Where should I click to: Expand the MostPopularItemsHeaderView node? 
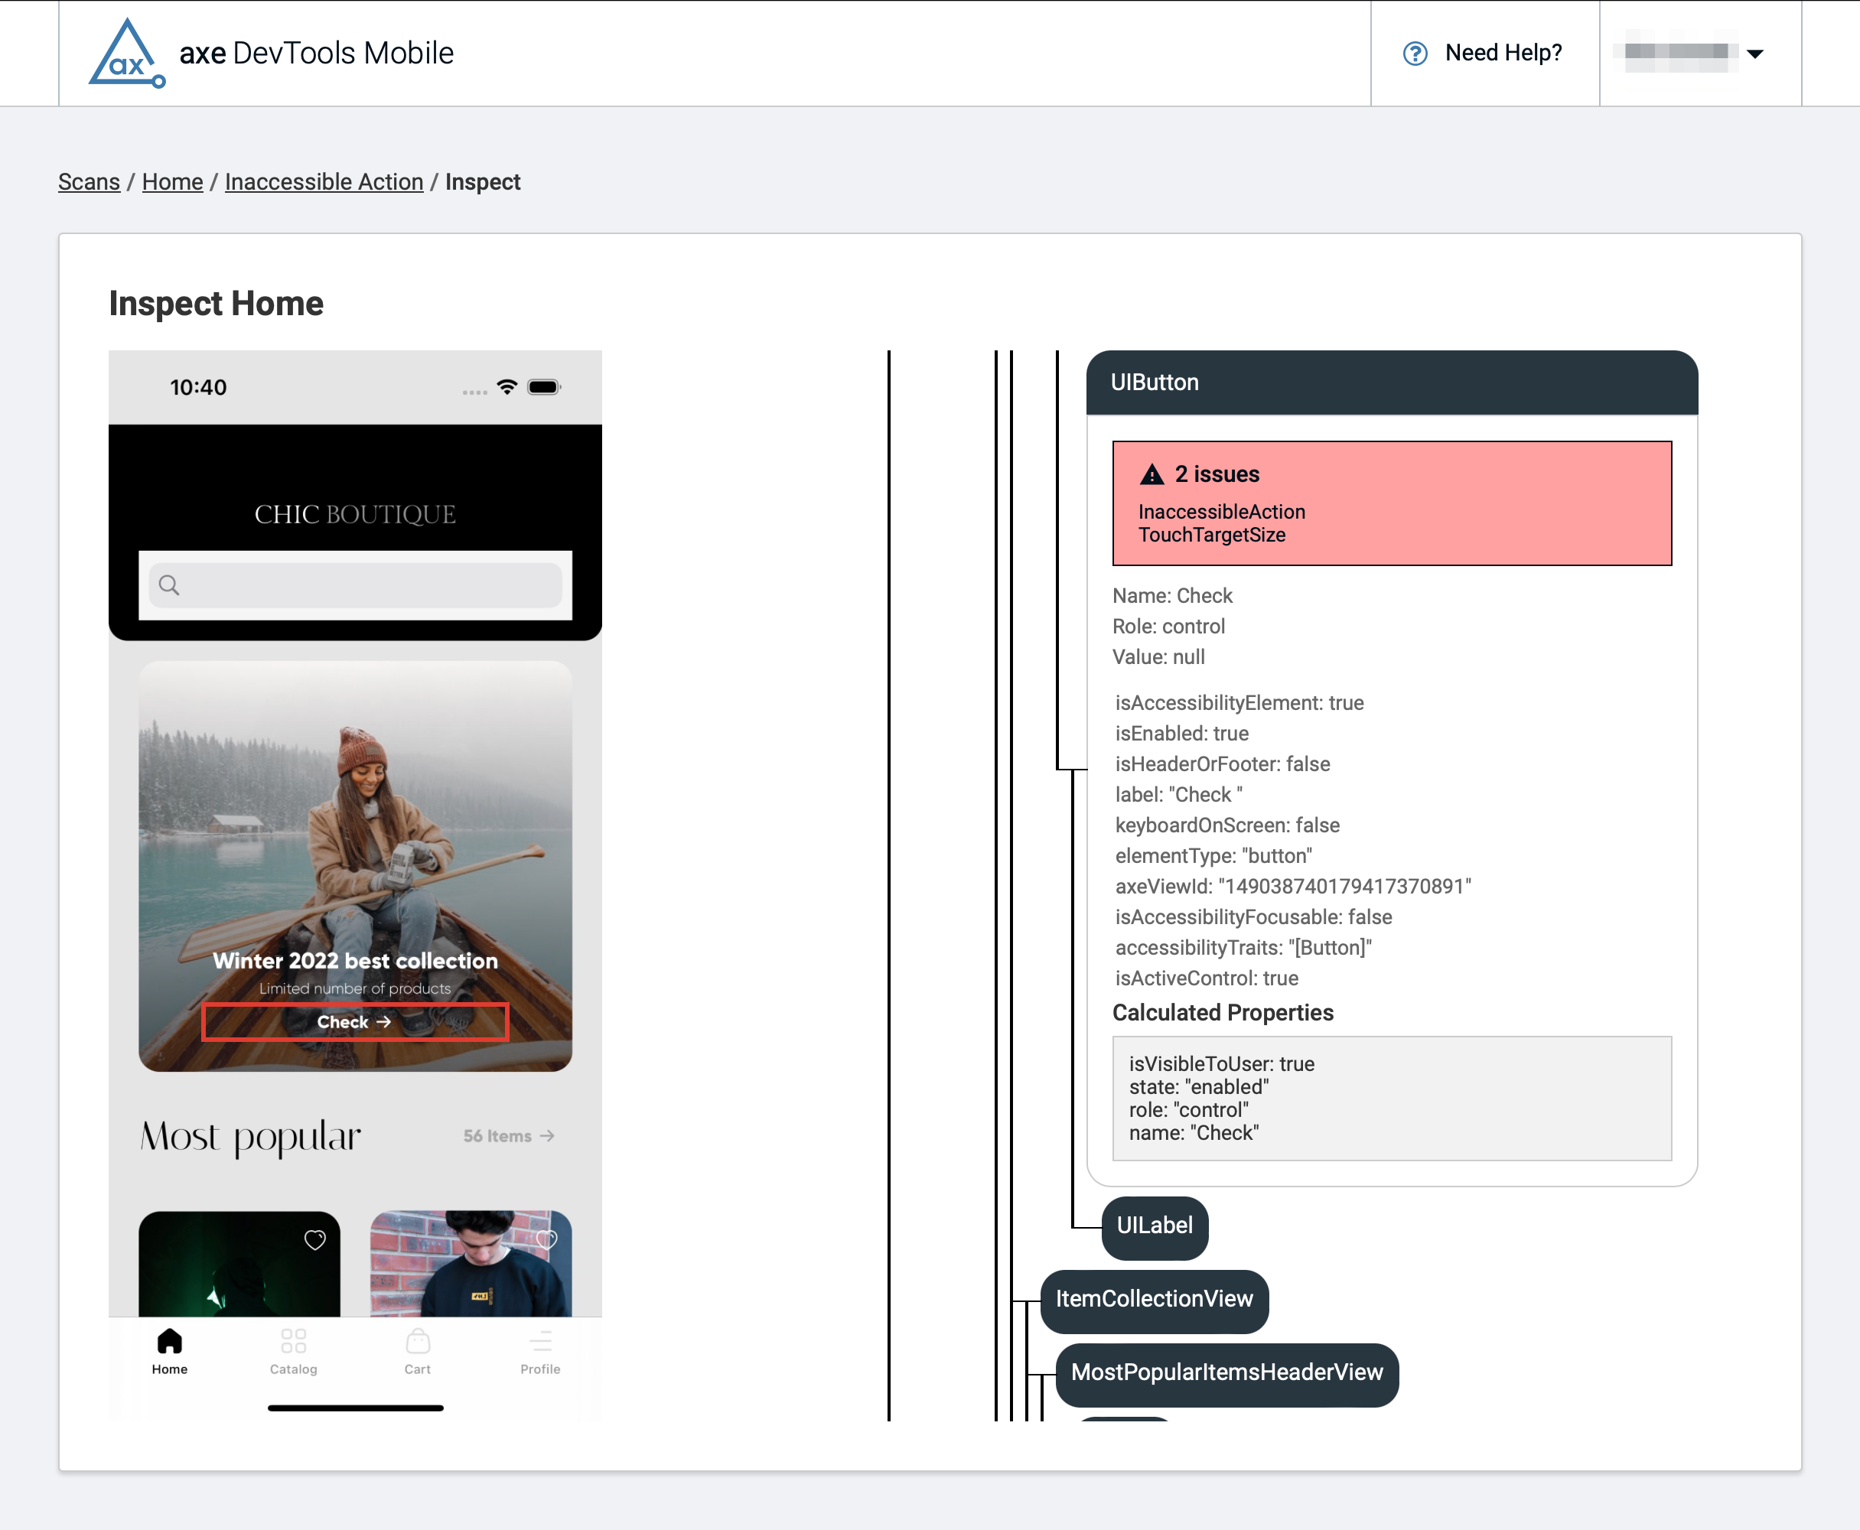(1226, 1373)
